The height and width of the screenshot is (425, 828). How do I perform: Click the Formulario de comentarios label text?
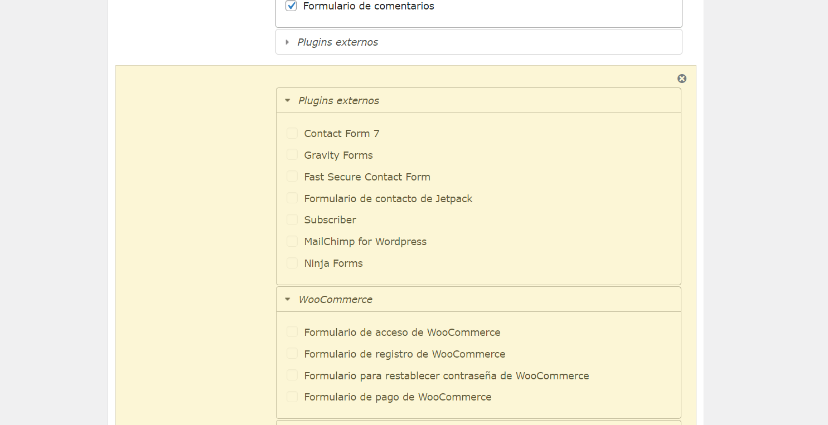coord(369,6)
